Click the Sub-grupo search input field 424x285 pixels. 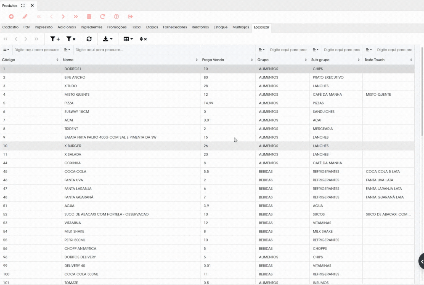coord(342,50)
